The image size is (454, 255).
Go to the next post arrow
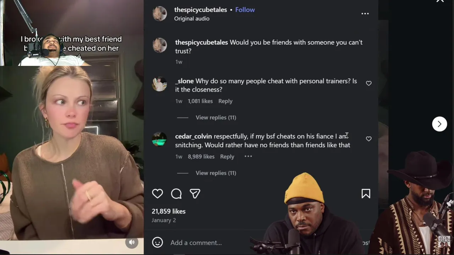coord(439,124)
